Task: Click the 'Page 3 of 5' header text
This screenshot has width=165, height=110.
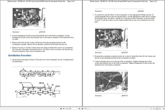Action: click(x=71, y=1)
